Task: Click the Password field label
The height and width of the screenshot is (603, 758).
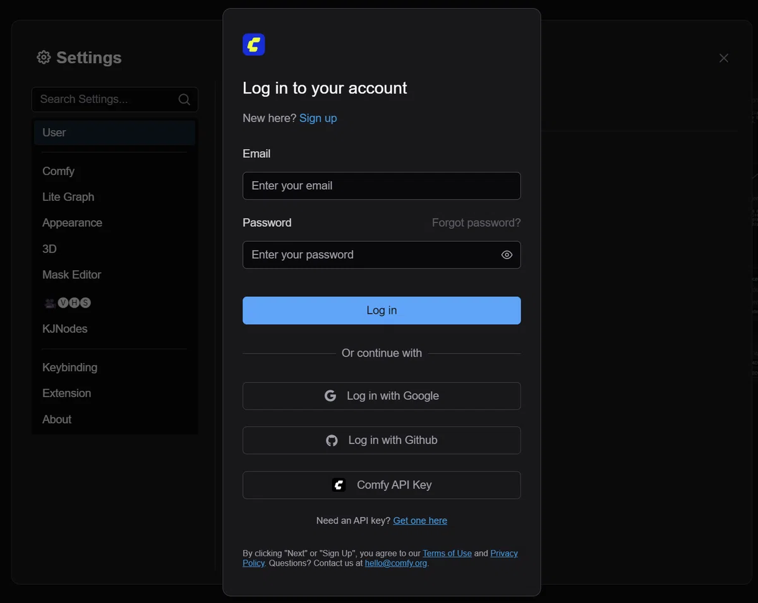Action: pyautogui.click(x=267, y=223)
